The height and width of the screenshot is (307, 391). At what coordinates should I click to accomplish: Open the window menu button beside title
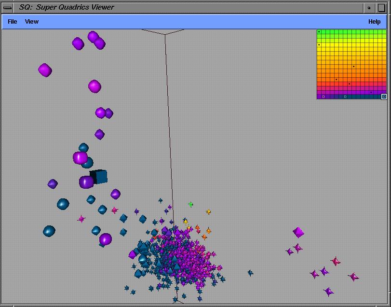tap(8, 7)
